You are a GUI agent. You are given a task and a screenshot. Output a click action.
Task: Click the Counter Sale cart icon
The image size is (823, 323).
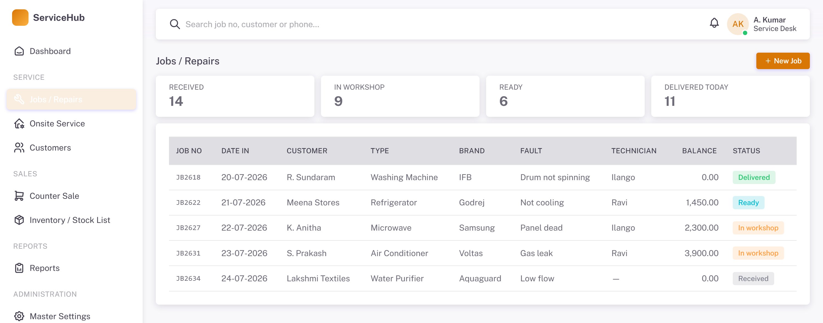pyautogui.click(x=19, y=196)
